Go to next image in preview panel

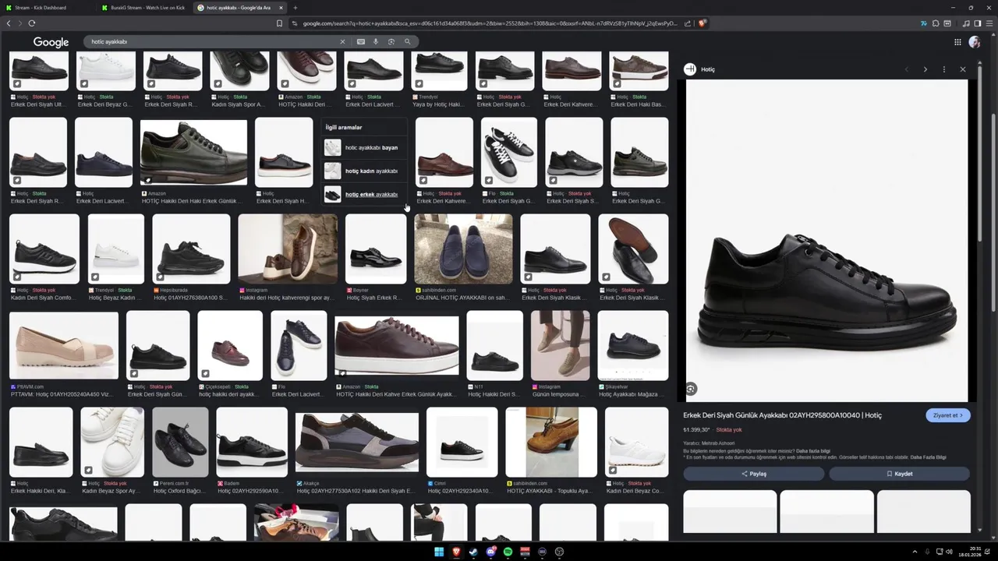pyautogui.click(x=925, y=69)
